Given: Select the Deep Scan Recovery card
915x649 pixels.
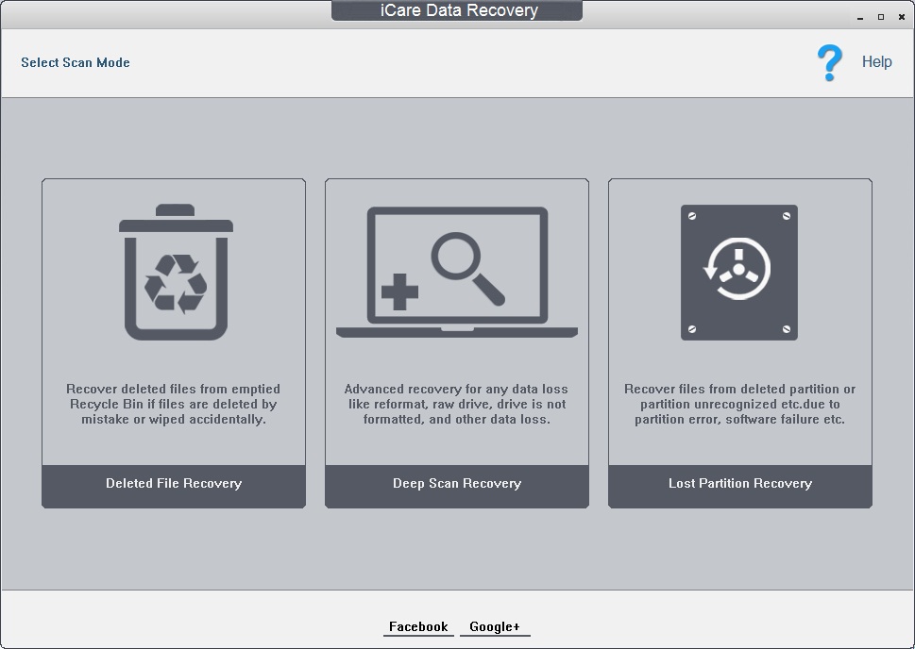Looking at the screenshot, I should point(456,343).
